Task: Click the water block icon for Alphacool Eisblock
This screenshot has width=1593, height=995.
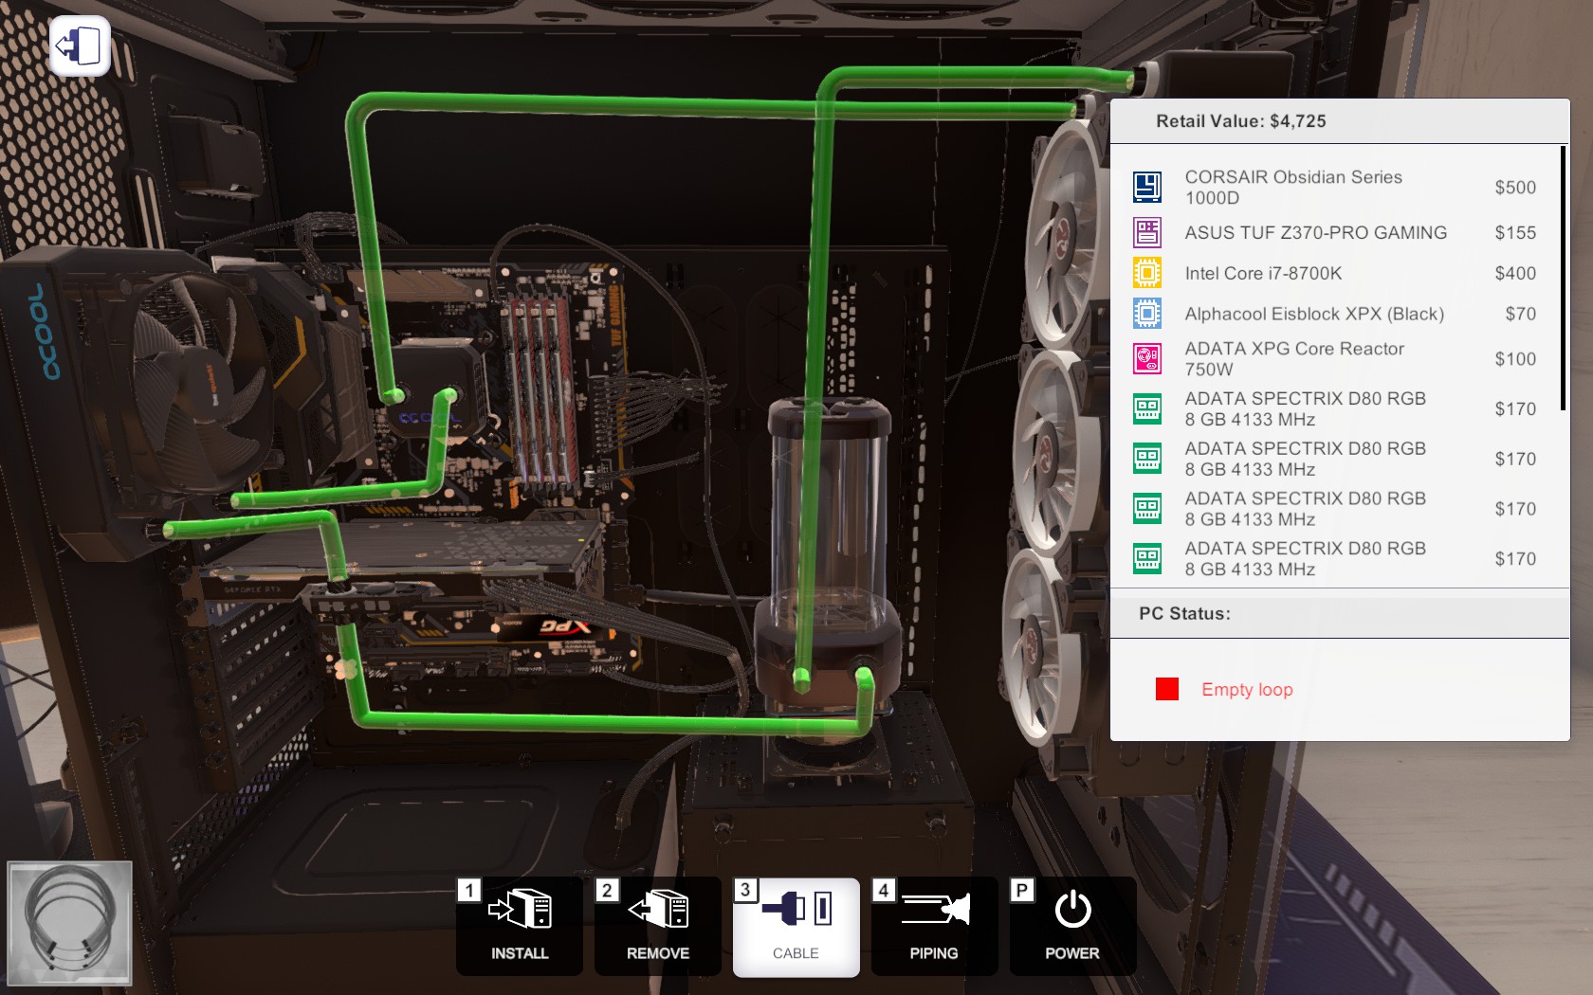Action: [1147, 314]
